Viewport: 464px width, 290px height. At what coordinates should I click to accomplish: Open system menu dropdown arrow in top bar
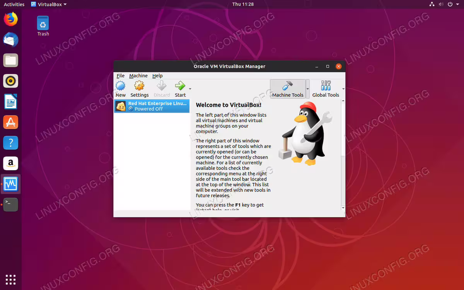coord(457,4)
